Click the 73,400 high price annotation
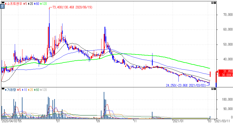Screen dimensions: 233x123 click(x=72, y=7)
